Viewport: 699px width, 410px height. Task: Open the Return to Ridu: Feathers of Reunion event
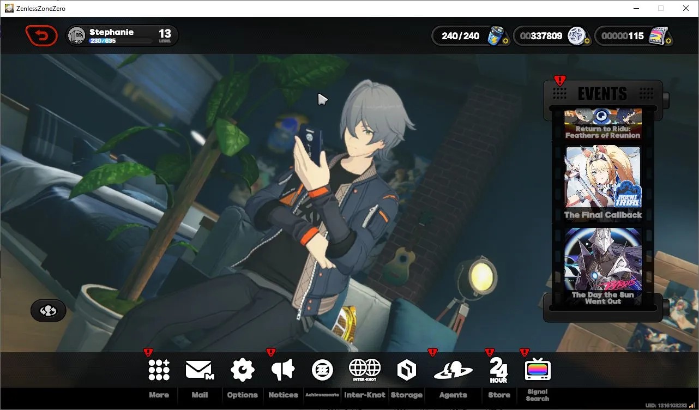(x=602, y=124)
